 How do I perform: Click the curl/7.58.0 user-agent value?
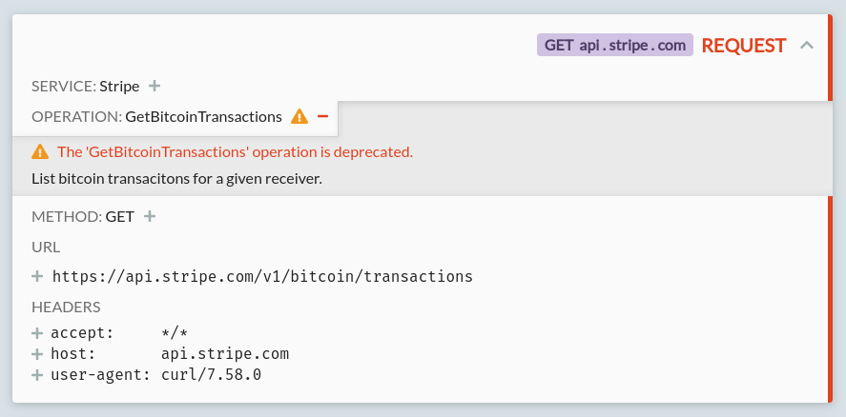[211, 375]
